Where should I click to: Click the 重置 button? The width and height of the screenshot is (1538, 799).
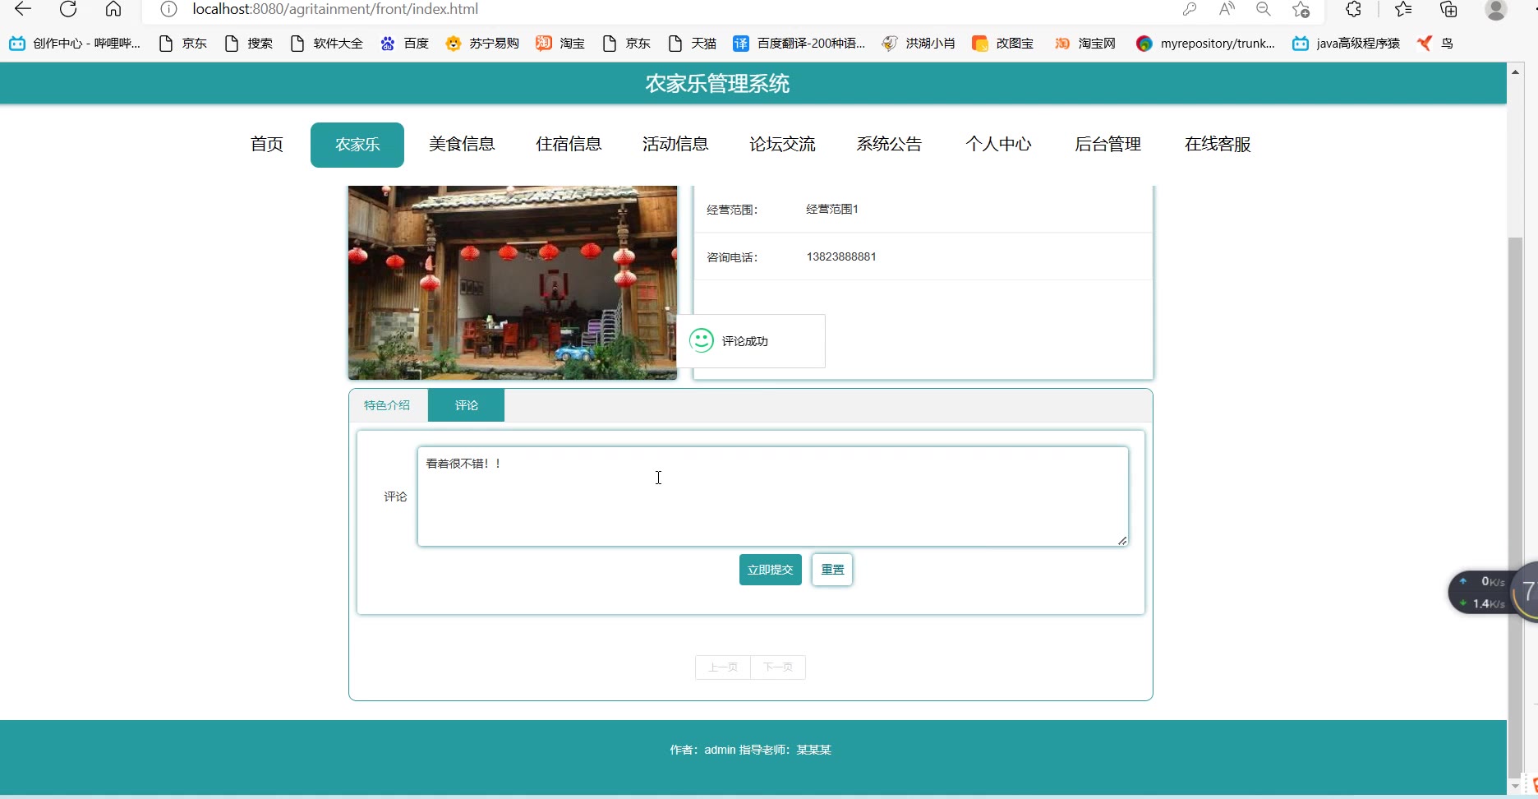click(x=832, y=570)
